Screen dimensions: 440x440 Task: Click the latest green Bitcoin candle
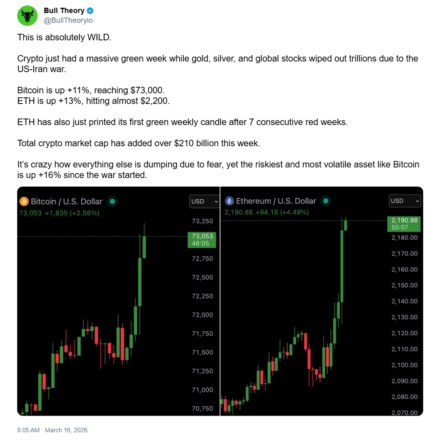[144, 246]
